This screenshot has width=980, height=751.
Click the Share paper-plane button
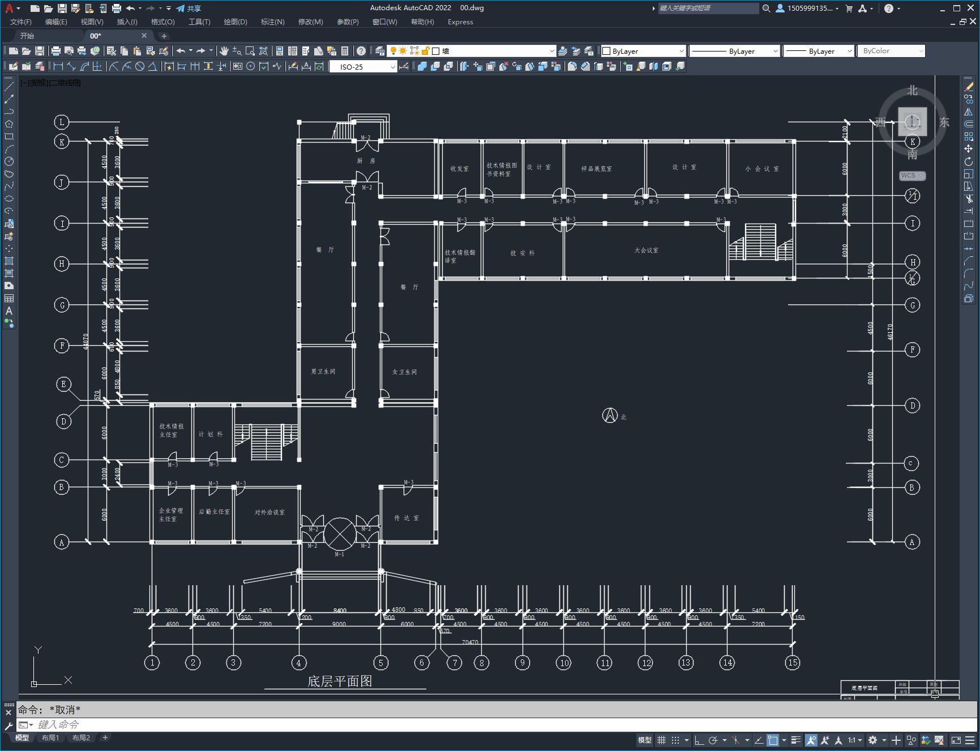point(189,8)
